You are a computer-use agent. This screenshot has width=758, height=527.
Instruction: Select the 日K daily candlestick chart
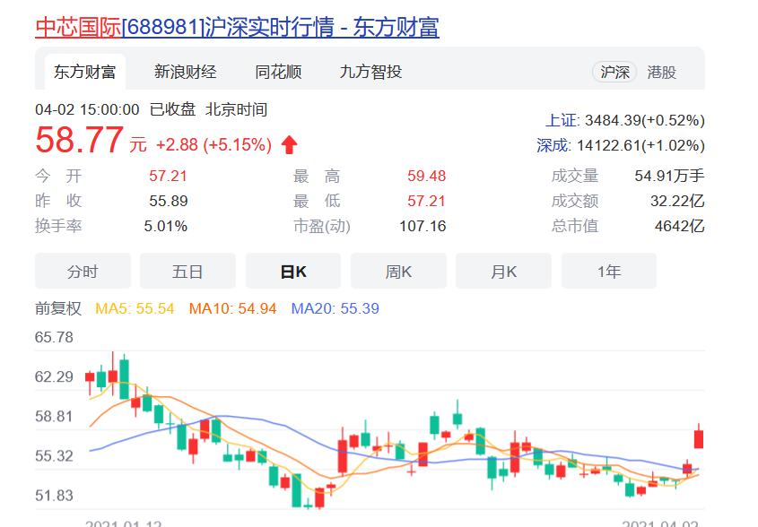pyautogui.click(x=293, y=271)
